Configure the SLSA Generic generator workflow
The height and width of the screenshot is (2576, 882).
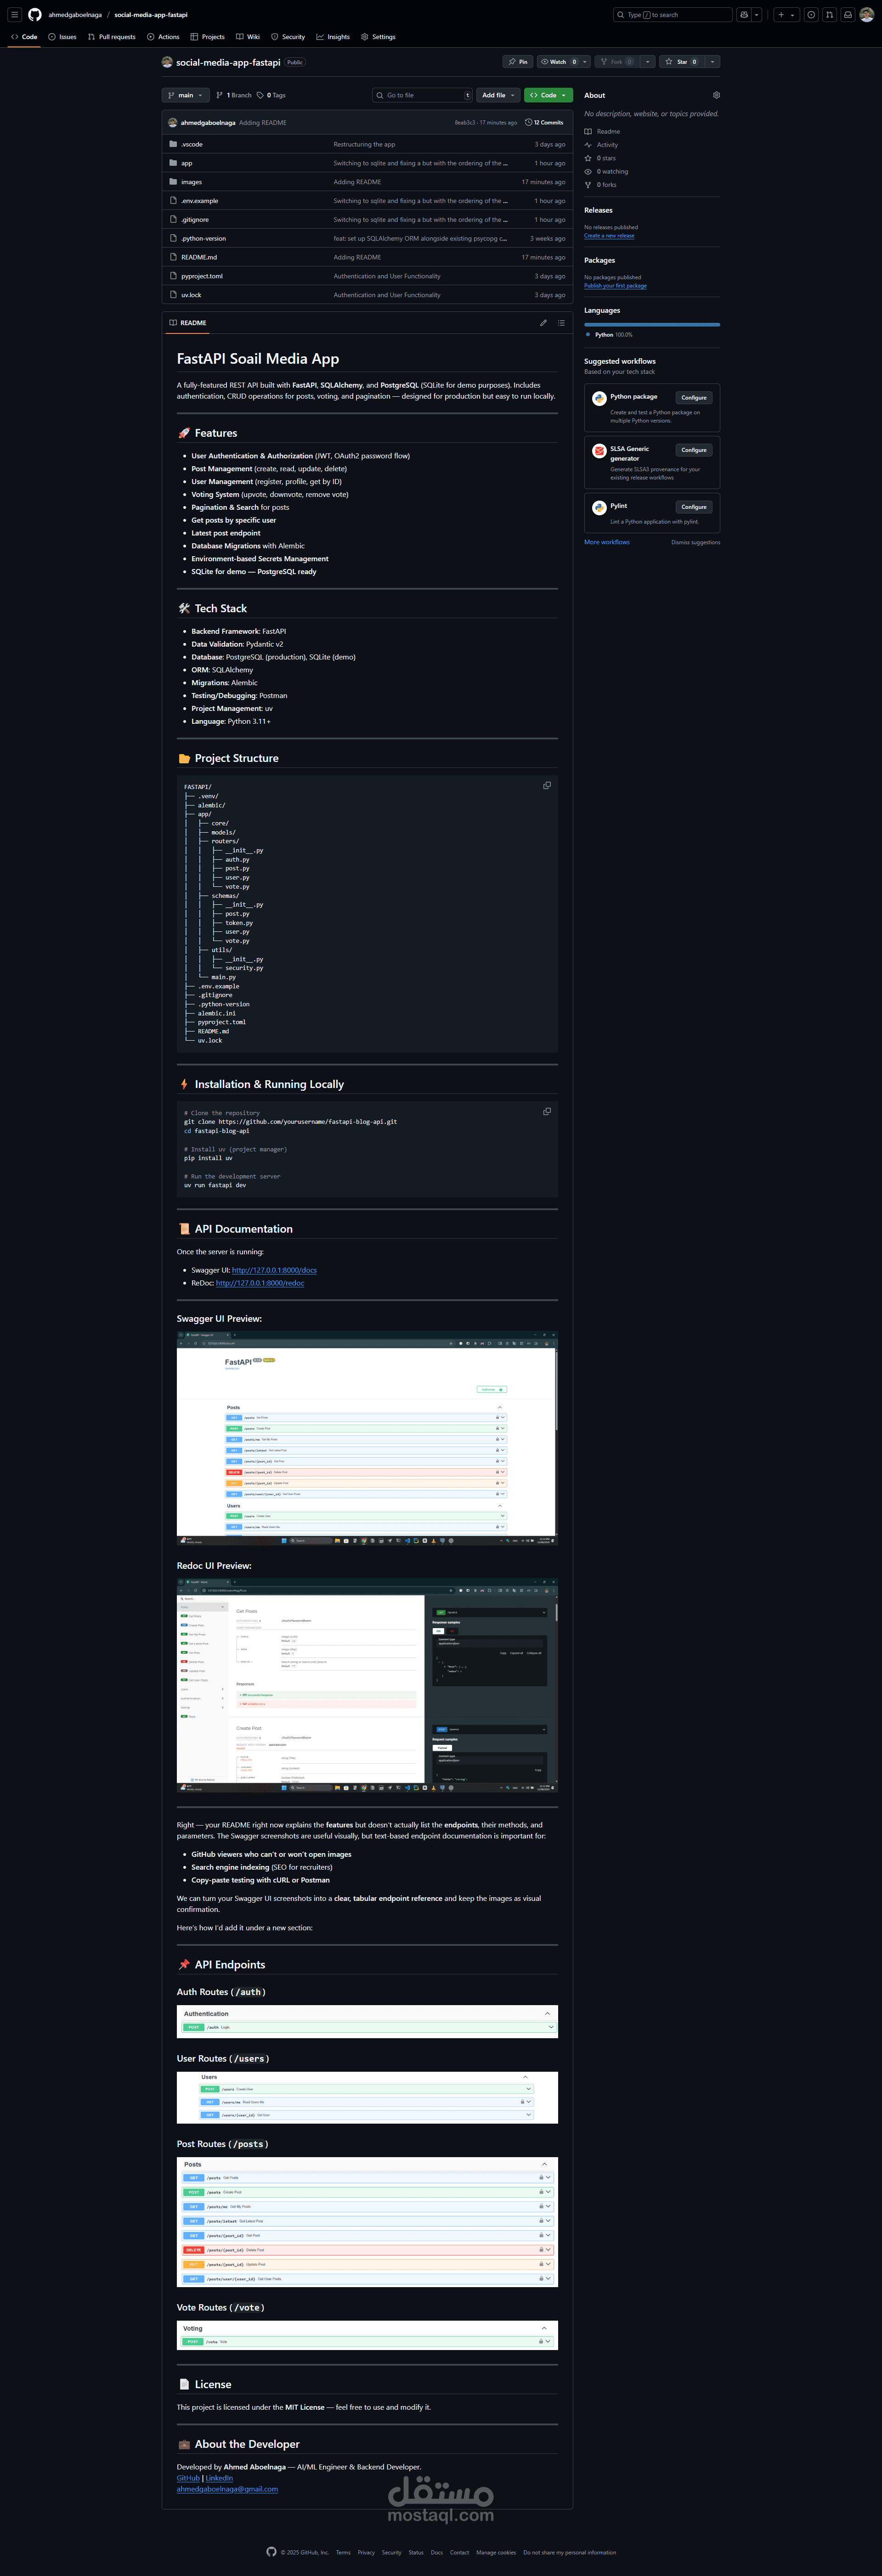694,450
